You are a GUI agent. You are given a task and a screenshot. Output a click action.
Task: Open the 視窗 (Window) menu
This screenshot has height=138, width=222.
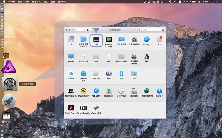pos(53,2)
